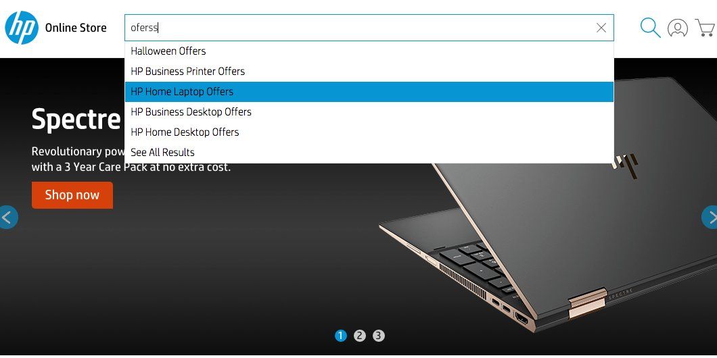Open the user account icon
This screenshot has height=358, width=717.
click(678, 28)
